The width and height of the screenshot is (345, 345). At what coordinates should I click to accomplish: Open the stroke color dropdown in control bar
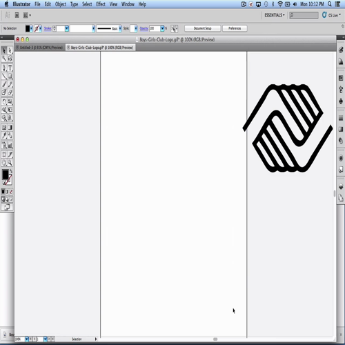(x=40, y=28)
